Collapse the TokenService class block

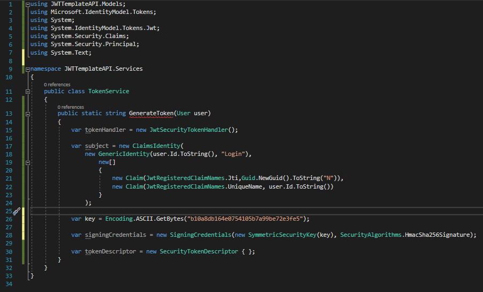[x=28, y=92]
